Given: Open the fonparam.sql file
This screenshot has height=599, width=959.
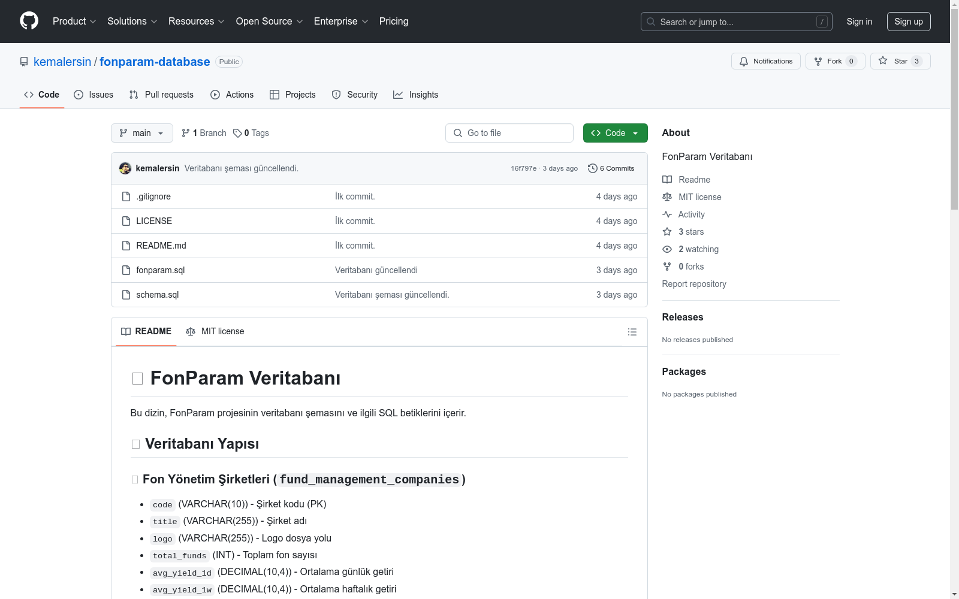Looking at the screenshot, I should pos(161,270).
